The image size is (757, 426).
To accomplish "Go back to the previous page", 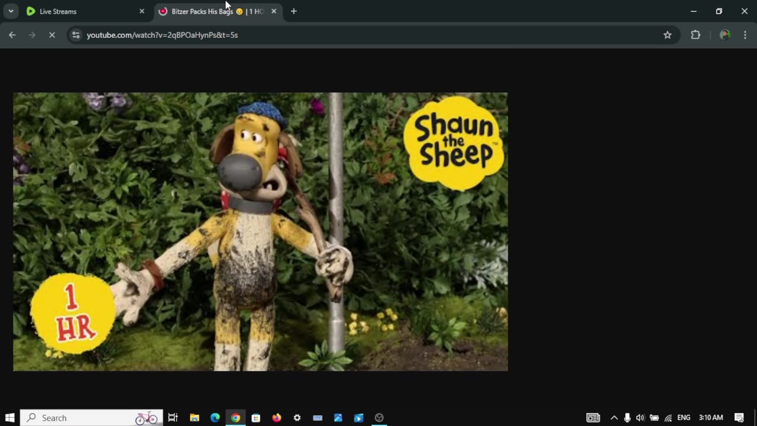I will coord(12,35).
